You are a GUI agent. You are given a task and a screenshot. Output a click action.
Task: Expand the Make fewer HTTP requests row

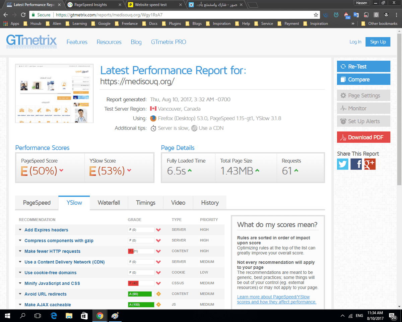click(x=52, y=251)
